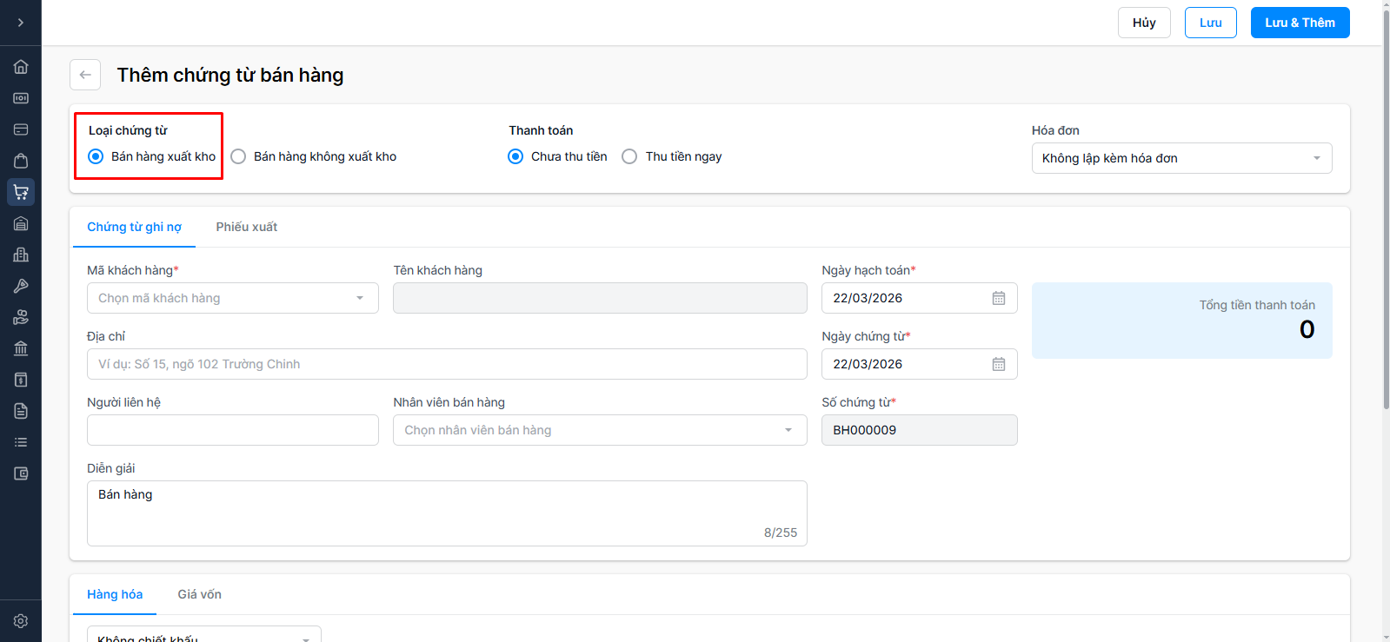This screenshot has width=1390, height=642.
Task: Select Thu tiền ngay payment option
Action: (x=629, y=156)
